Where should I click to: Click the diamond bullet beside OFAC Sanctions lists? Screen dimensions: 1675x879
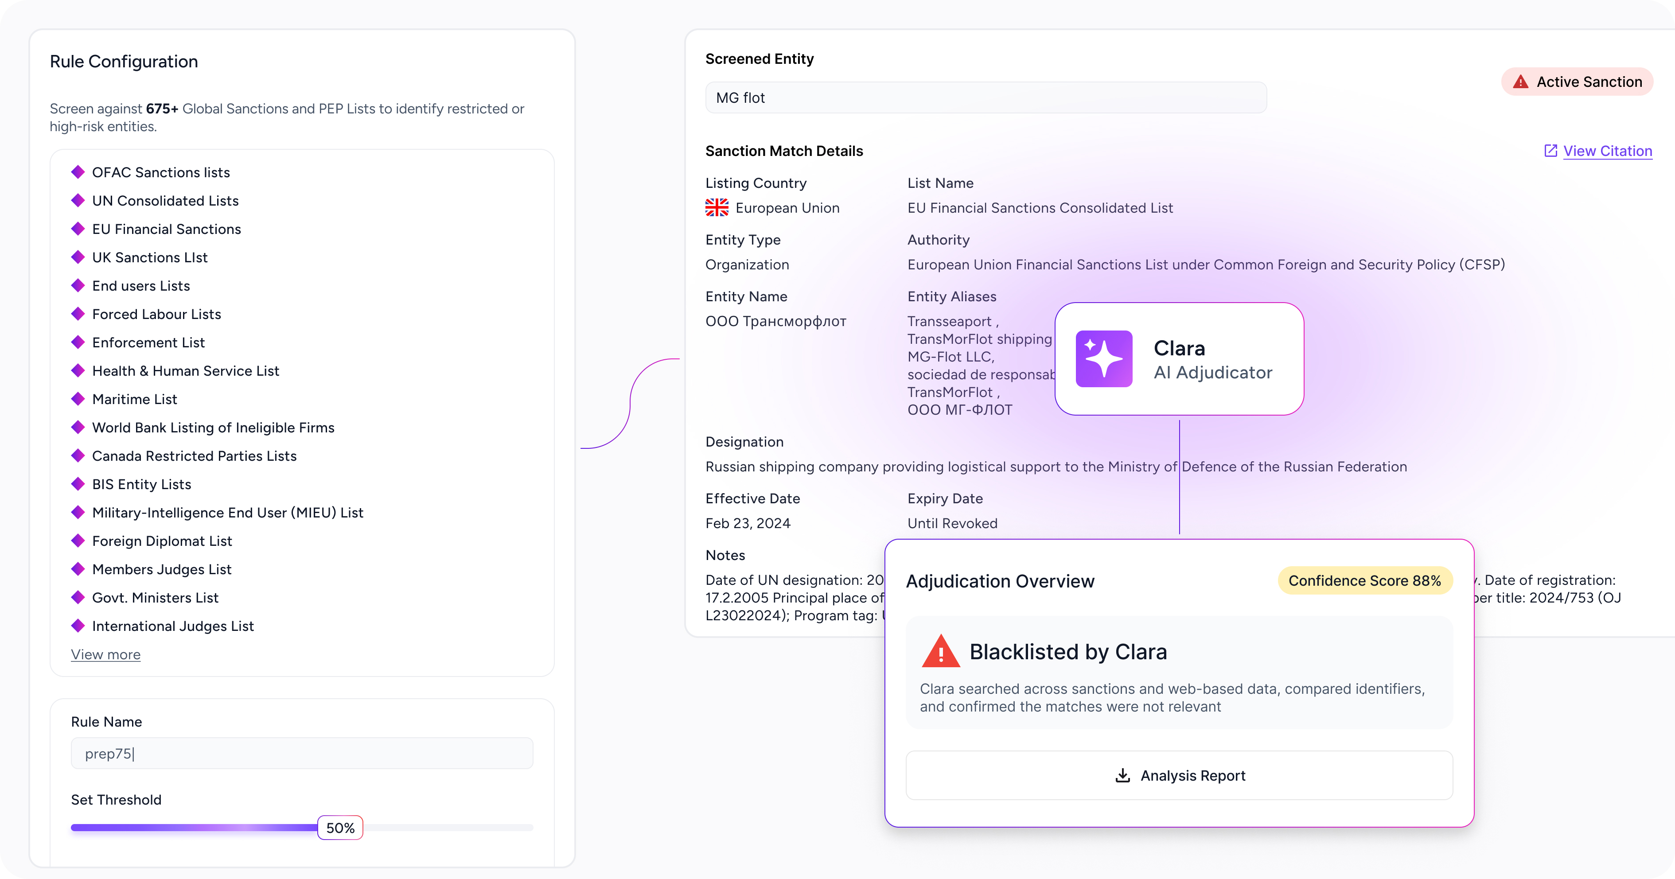78,172
